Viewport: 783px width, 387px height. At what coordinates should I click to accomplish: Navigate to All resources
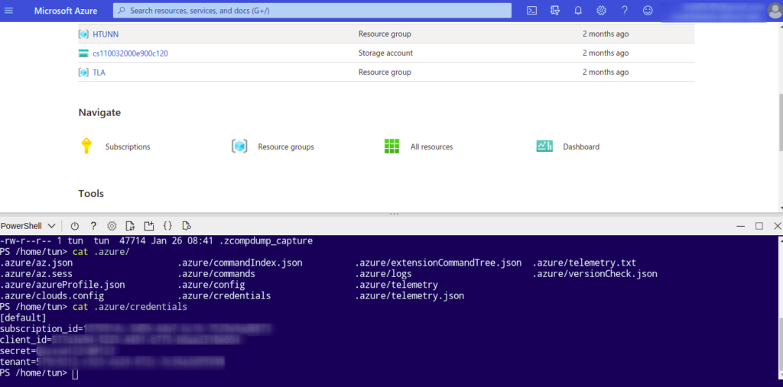point(431,147)
